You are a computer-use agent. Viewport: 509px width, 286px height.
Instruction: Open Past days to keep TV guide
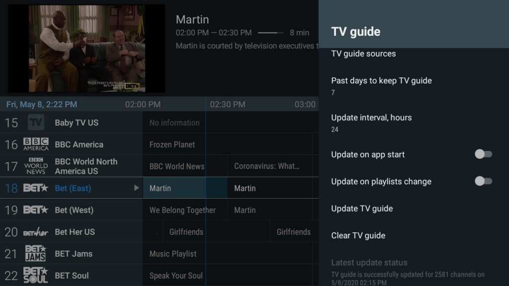pyautogui.click(x=414, y=86)
